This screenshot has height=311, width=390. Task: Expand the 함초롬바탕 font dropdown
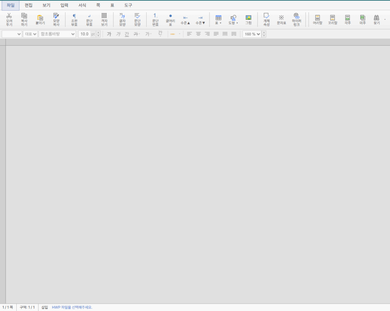coord(57,34)
